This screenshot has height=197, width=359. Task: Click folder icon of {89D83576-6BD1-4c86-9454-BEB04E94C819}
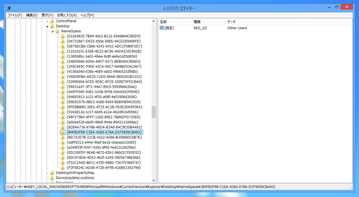[63, 102]
